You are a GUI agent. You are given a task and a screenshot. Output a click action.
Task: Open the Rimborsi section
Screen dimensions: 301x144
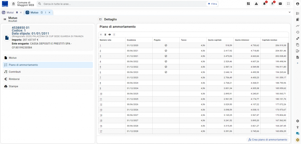pyautogui.click(x=48, y=79)
